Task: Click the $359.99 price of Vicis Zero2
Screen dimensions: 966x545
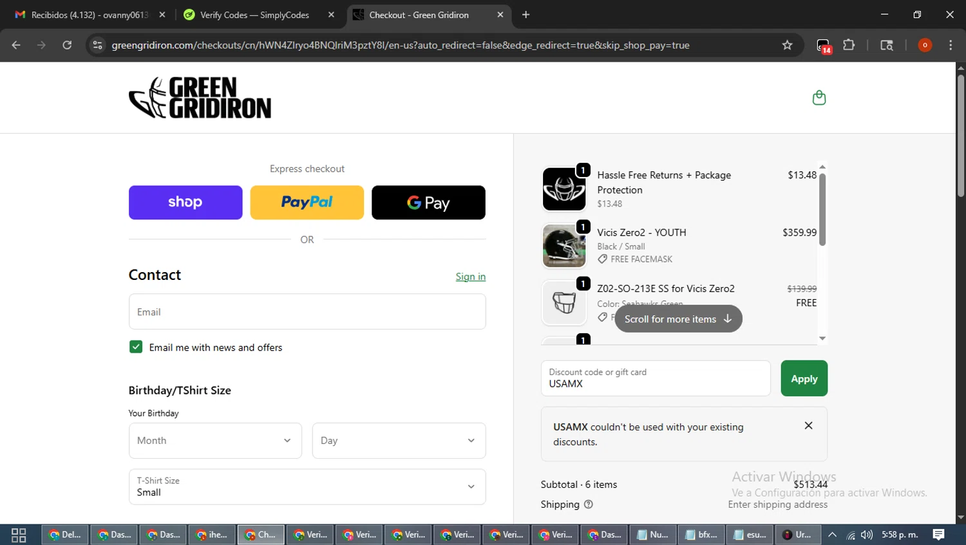Action: tap(799, 232)
